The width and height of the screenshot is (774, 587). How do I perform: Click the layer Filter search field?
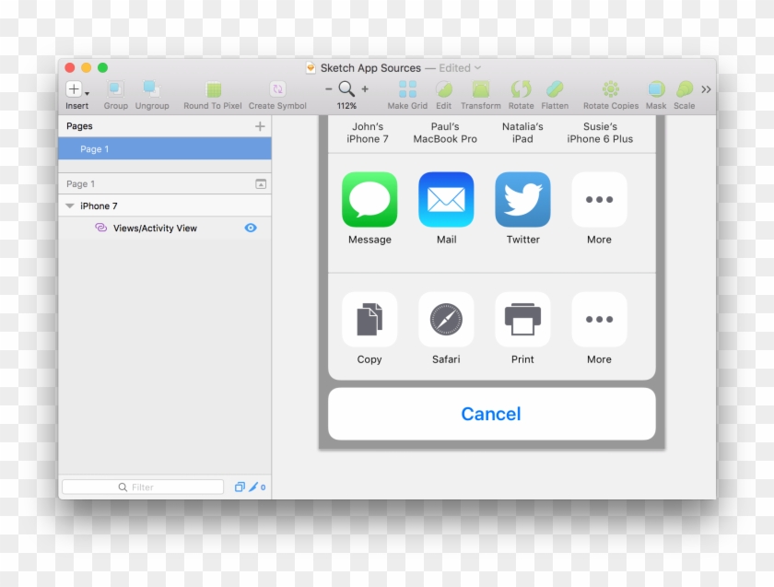(143, 487)
